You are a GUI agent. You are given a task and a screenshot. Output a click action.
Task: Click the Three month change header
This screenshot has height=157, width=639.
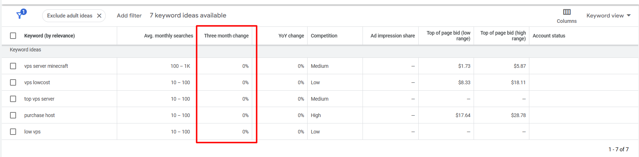pos(226,36)
